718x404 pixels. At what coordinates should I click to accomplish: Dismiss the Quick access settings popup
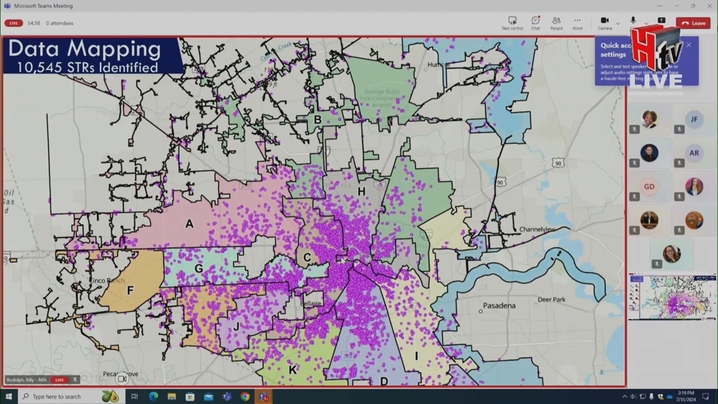[688, 45]
